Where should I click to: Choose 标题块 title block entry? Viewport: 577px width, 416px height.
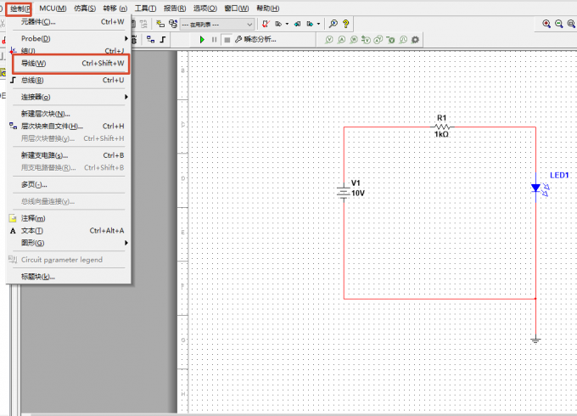(x=69, y=277)
